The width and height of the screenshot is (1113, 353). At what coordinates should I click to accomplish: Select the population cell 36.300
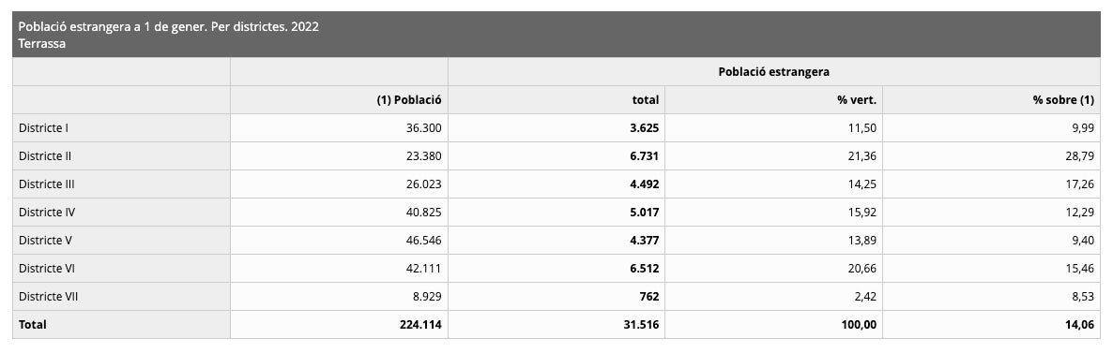(423, 128)
